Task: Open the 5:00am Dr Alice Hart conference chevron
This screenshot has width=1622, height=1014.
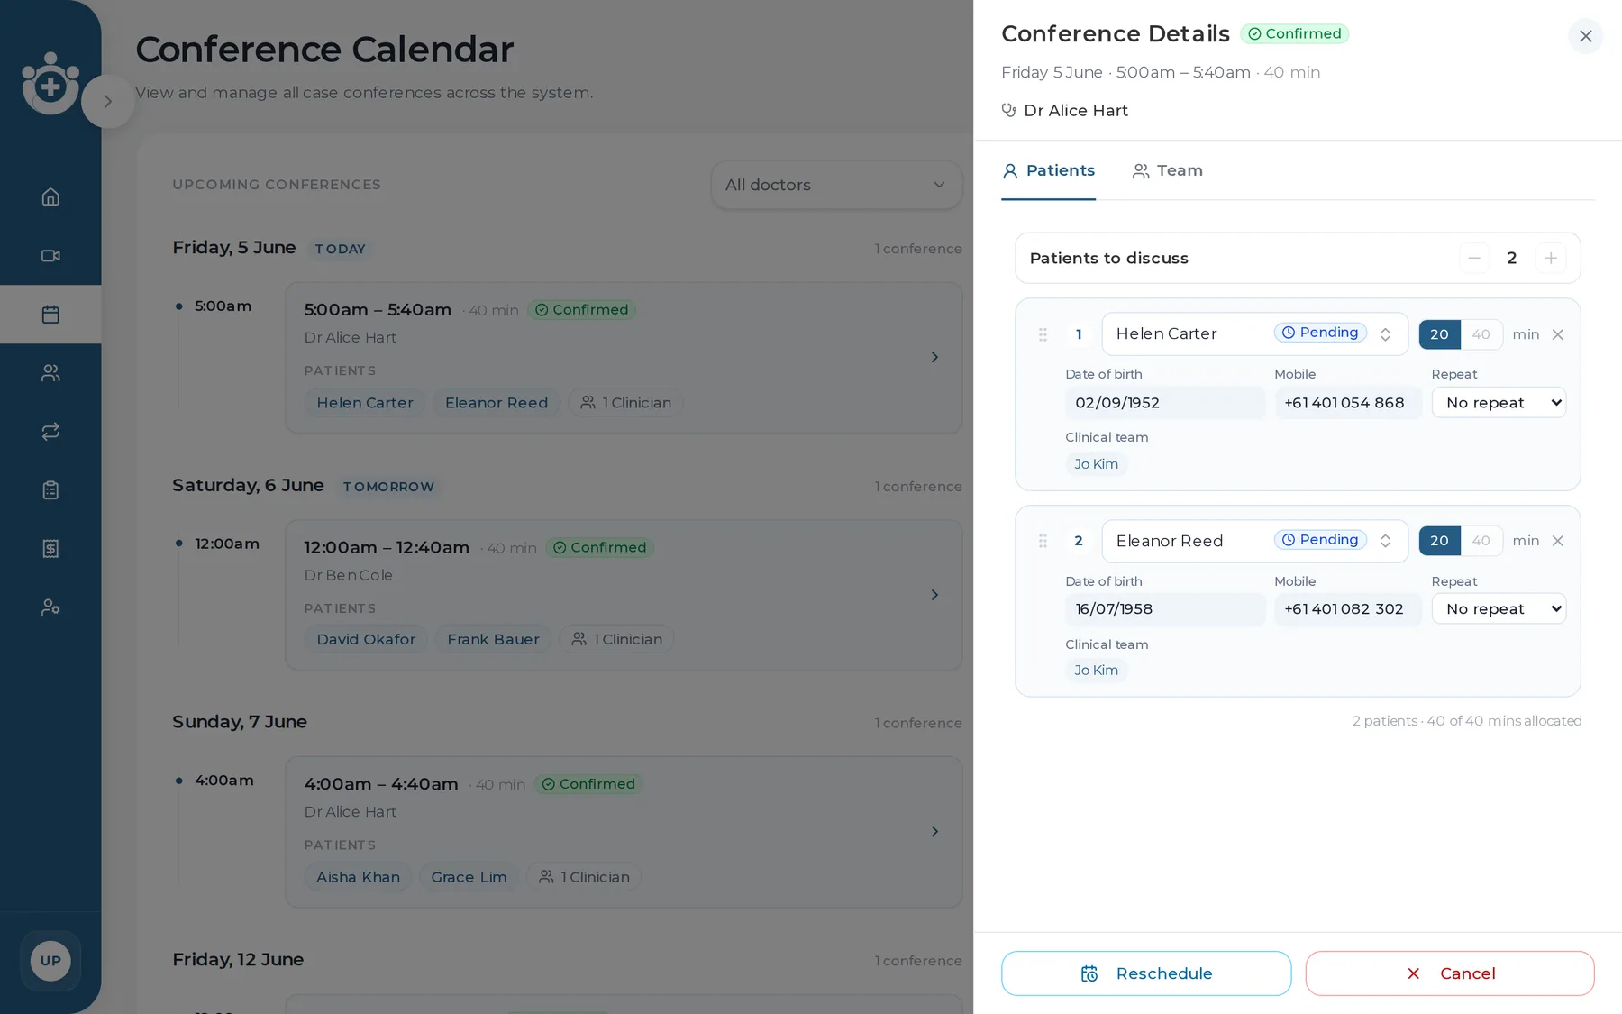Action: click(934, 357)
